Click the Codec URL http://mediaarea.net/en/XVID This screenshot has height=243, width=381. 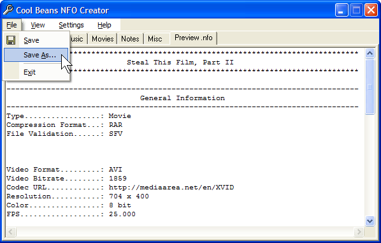click(x=171, y=188)
